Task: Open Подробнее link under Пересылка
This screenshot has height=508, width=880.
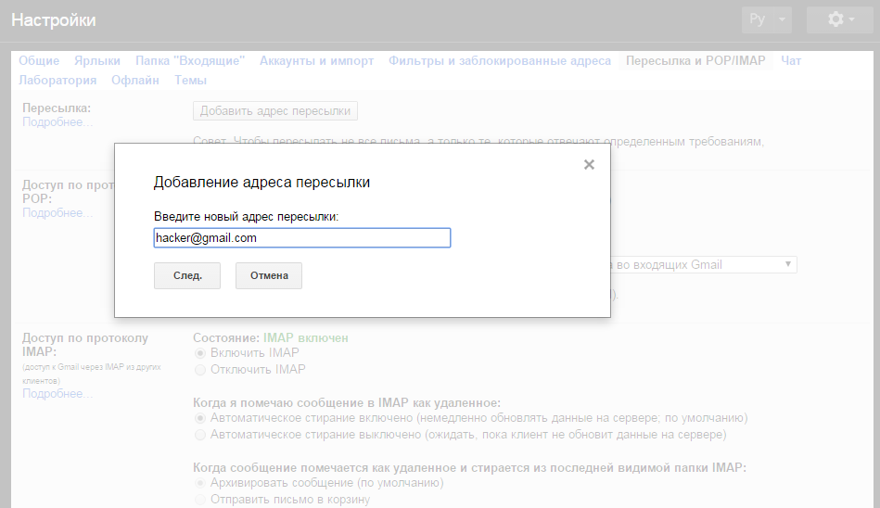Action: tap(57, 122)
